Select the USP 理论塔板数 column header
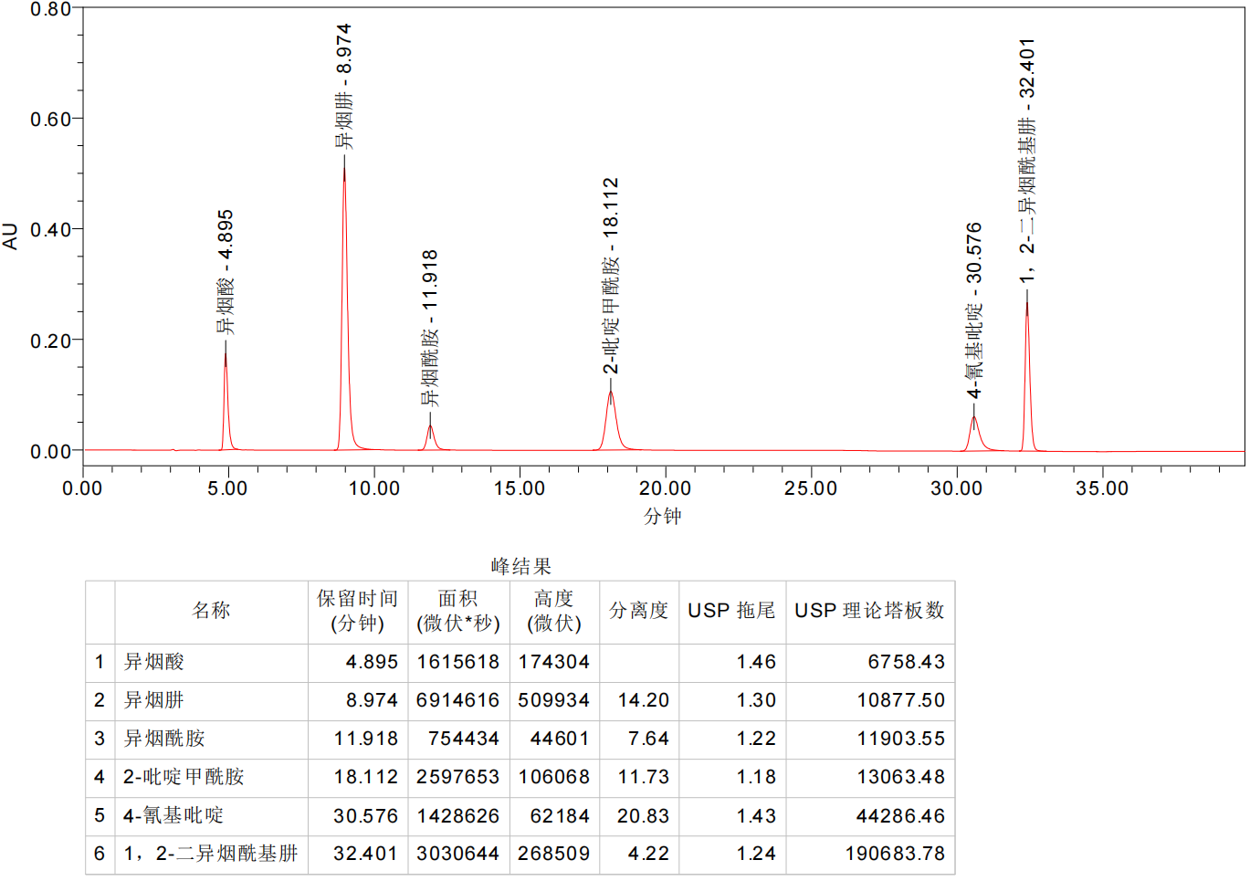The height and width of the screenshot is (881, 1250). [x=869, y=611]
